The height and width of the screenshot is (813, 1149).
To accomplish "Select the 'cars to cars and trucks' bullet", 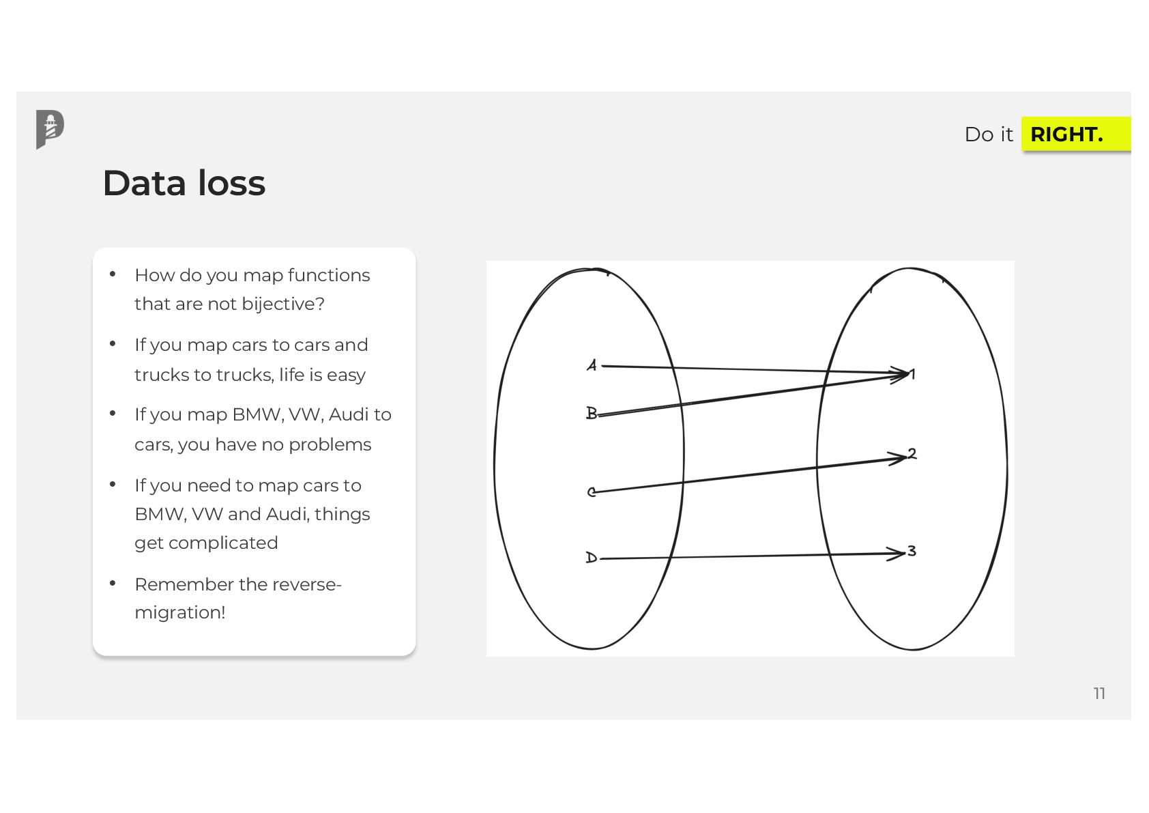I will 250,360.
